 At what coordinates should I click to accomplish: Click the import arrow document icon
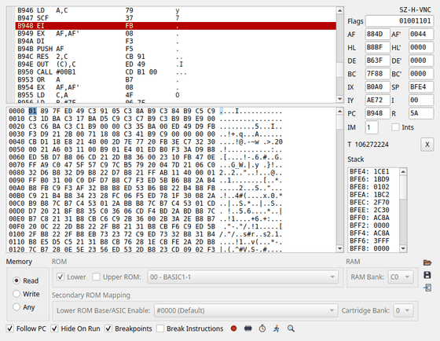[x=427, y=288]
